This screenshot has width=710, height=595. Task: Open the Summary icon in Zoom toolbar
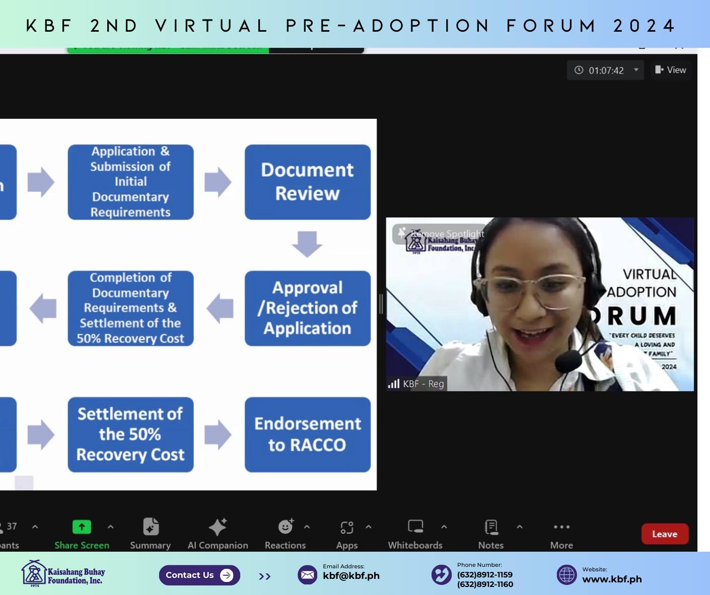coord(151,527)
